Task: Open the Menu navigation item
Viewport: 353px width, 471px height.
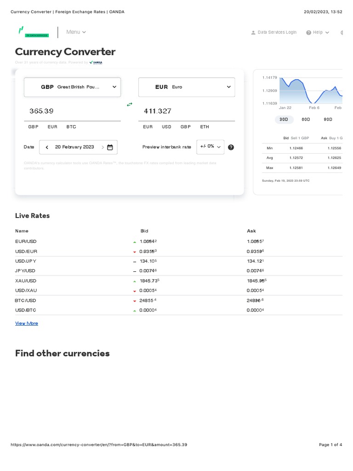Action: coord(76,32)
